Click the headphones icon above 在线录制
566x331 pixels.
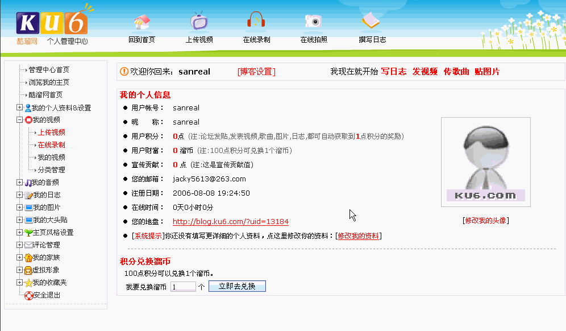click(x=256, y=20)
